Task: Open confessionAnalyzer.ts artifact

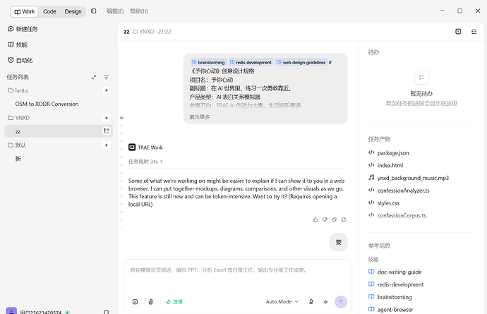Action: pos(399,191)
